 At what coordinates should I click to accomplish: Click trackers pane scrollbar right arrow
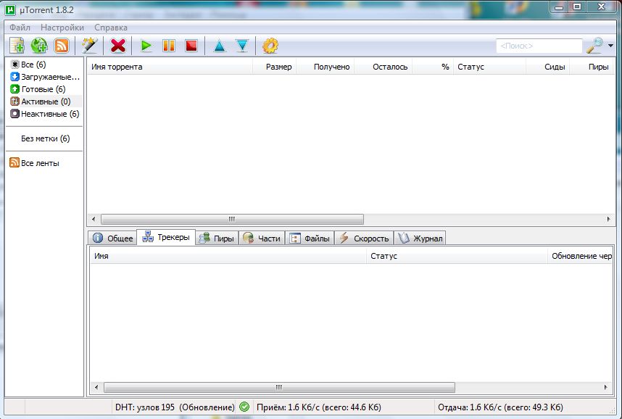[606, 387]
